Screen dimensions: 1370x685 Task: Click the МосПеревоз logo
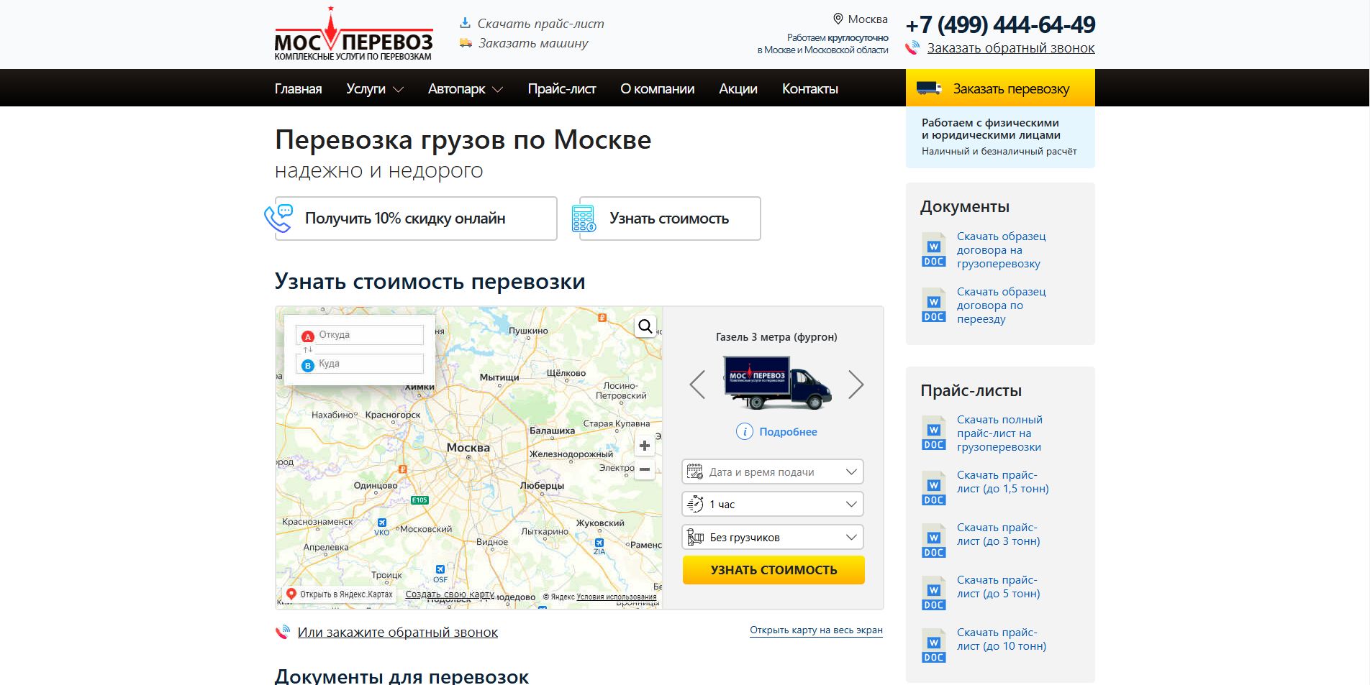pos(353,34)
